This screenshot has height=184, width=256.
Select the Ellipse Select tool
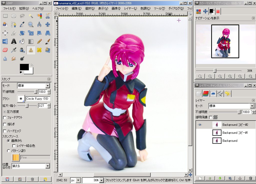tap(14, 16)
